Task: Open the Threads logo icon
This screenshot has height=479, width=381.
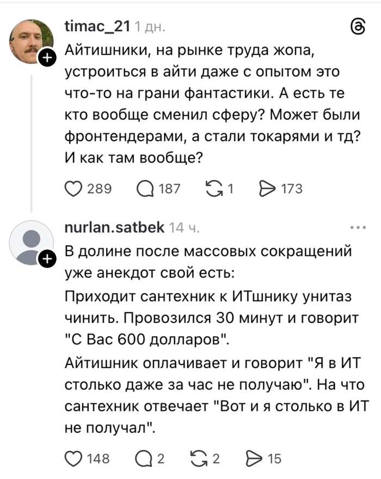Action: pos(359,27)
